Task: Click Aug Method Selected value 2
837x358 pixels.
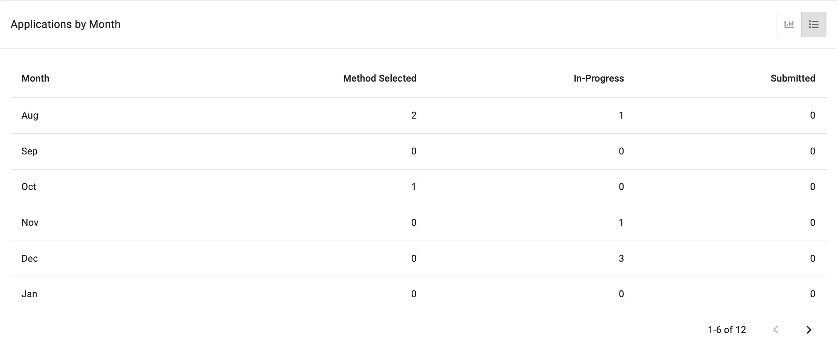Action: [414, 115]
